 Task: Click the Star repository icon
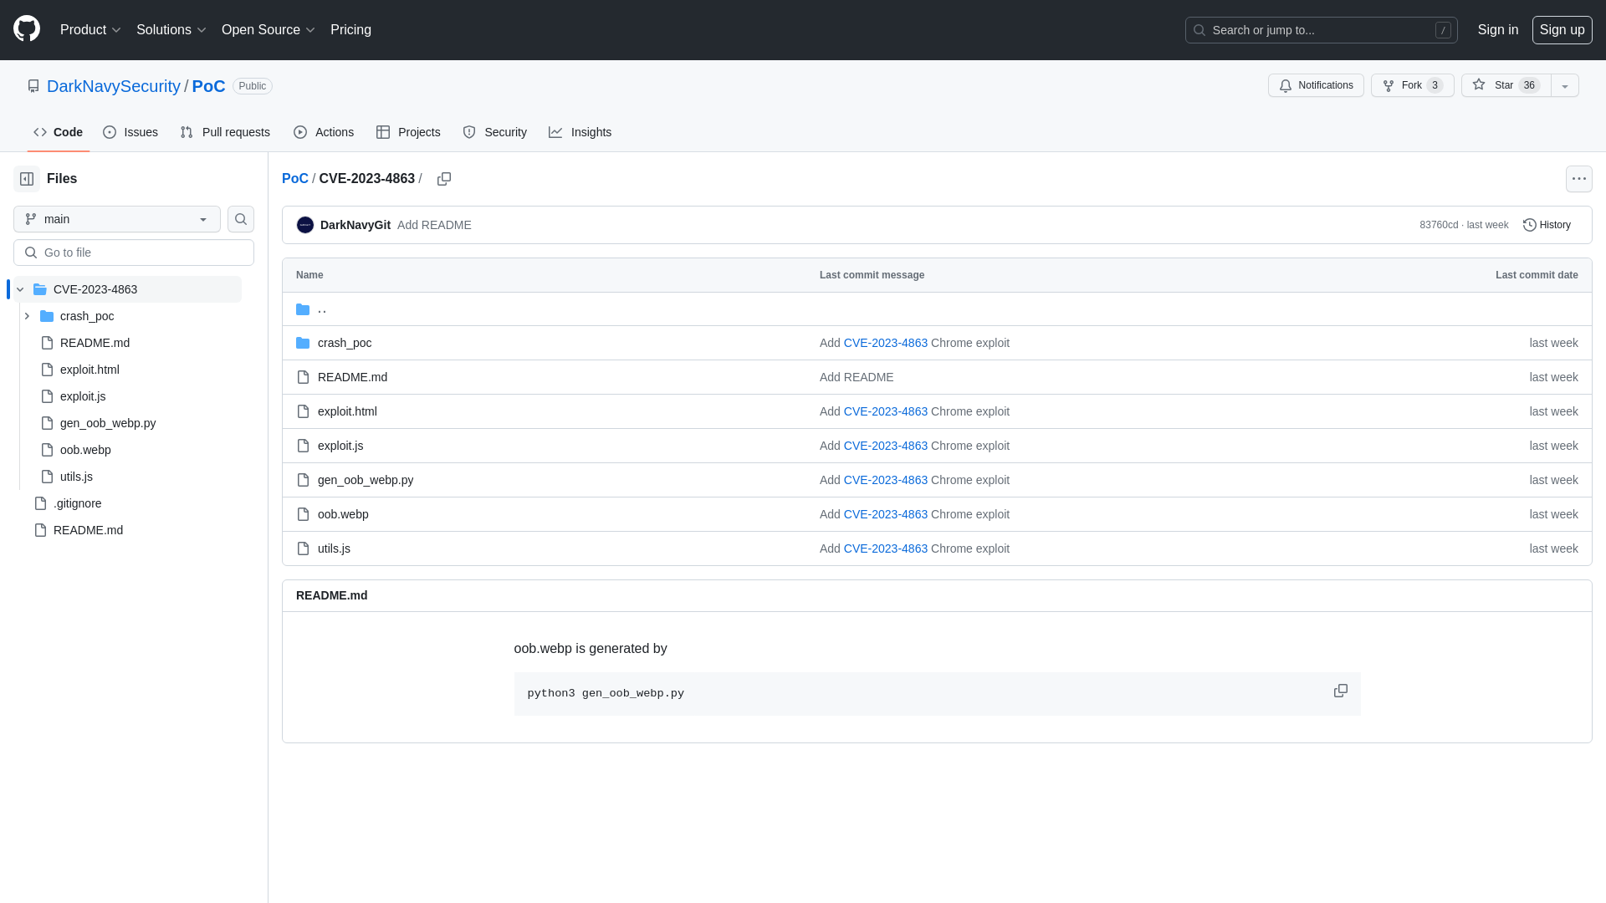pyautogui.click(x=1479, y=85)
